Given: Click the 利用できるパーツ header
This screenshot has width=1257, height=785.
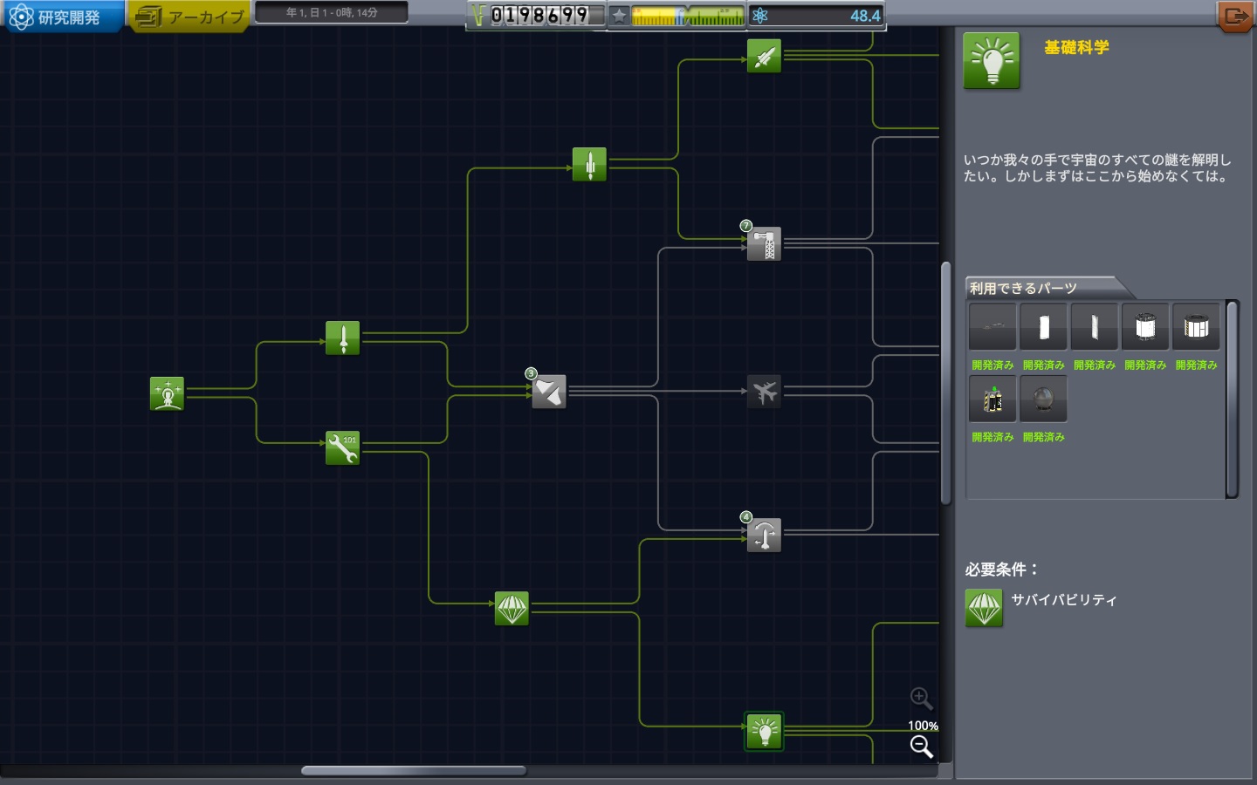Looking at the screenshot, I should 1023,288.
